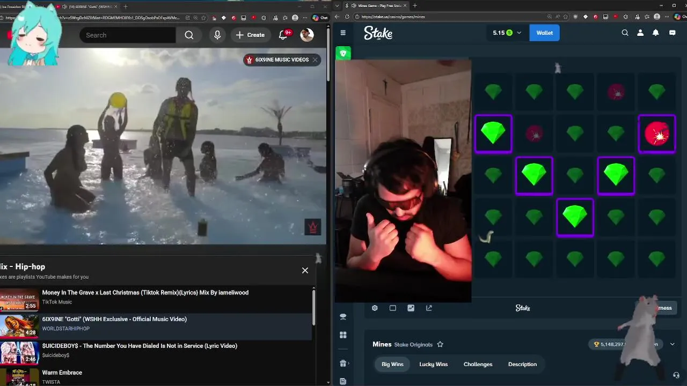
Task: Click the YouTube search magnifier button
Action: pos(189,35)
